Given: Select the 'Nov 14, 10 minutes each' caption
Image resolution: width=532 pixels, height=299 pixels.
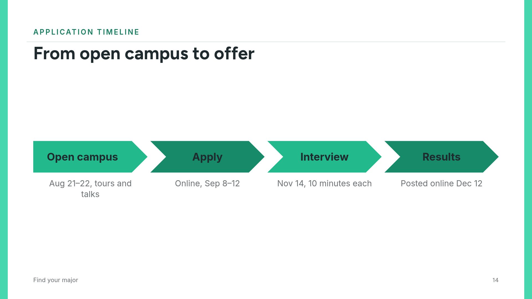Looking at the screenshot, I should click(x=324, y=184).
